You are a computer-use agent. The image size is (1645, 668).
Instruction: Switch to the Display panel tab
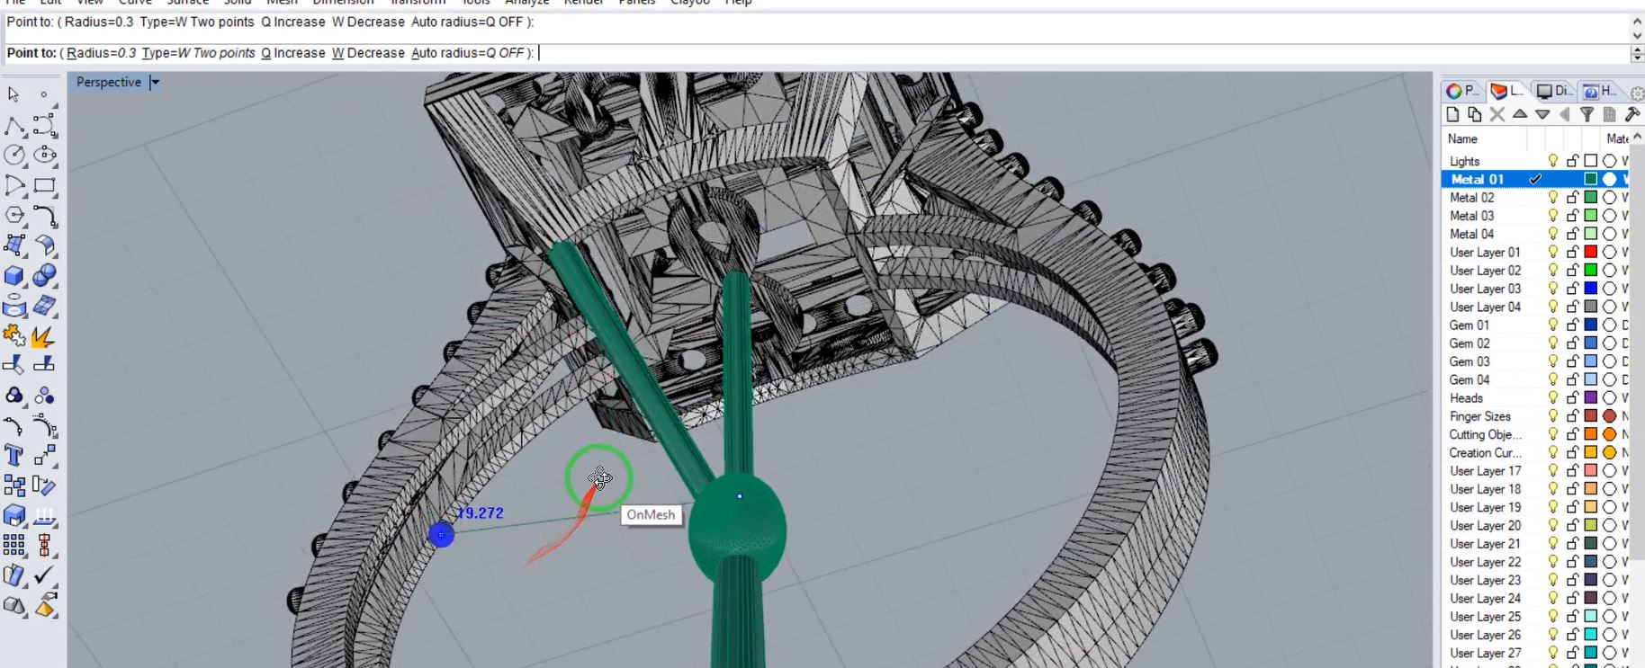(1554, 91)
